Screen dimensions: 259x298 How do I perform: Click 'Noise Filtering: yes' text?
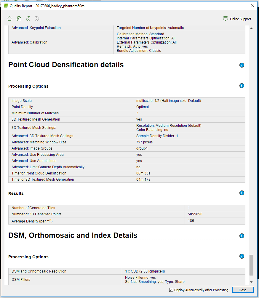(x=140, y=278)
